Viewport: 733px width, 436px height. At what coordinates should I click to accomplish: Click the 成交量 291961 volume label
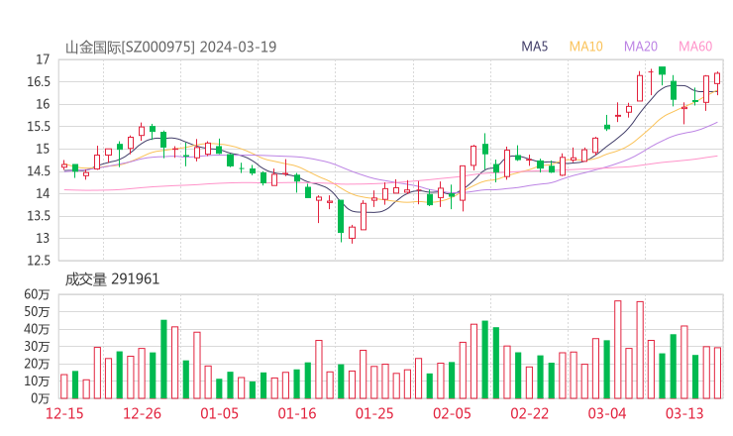tap(112, 279)
